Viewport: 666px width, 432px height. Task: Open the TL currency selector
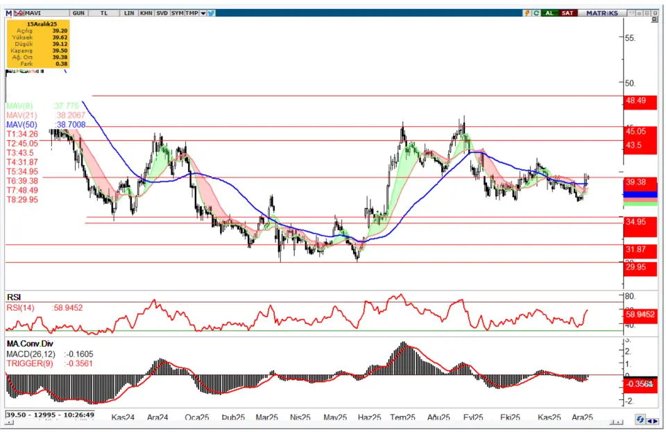coord(103,13)
